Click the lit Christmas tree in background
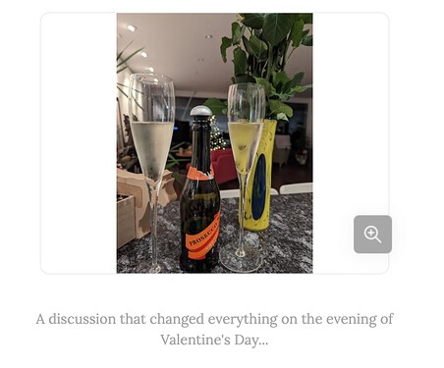 [x=217, y=134]
